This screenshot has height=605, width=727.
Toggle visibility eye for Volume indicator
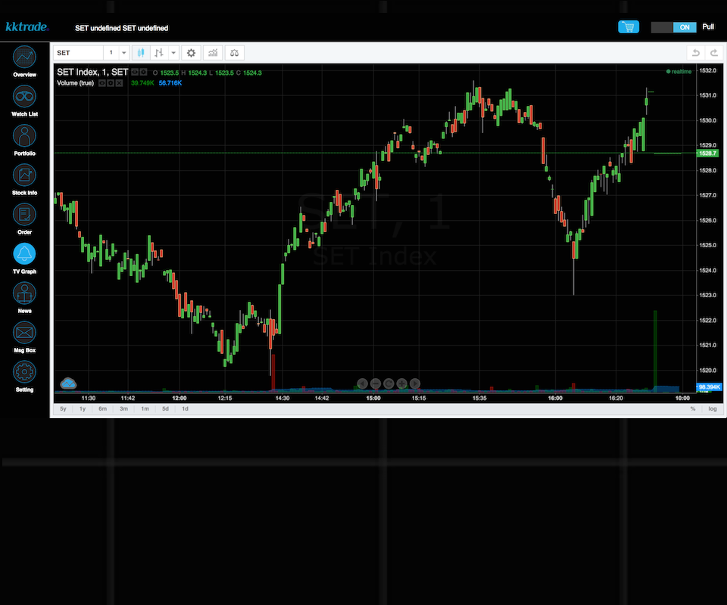102,83
